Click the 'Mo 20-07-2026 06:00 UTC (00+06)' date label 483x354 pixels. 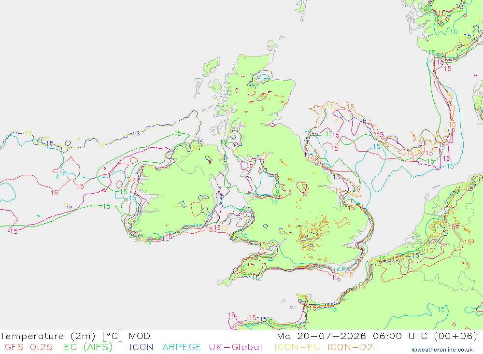click(x=377, y=336)
